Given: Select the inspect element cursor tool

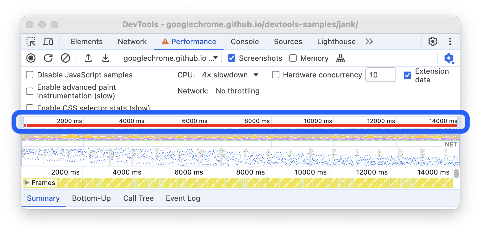Looking at the screenshot, I should 31,41.
